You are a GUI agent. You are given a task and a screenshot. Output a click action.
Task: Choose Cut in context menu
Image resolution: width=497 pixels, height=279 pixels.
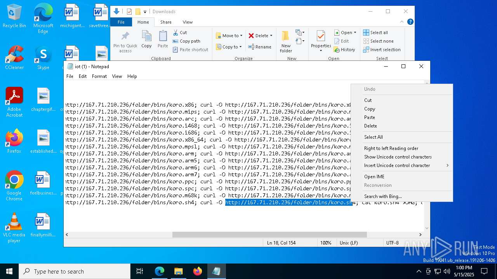(401, 100)
